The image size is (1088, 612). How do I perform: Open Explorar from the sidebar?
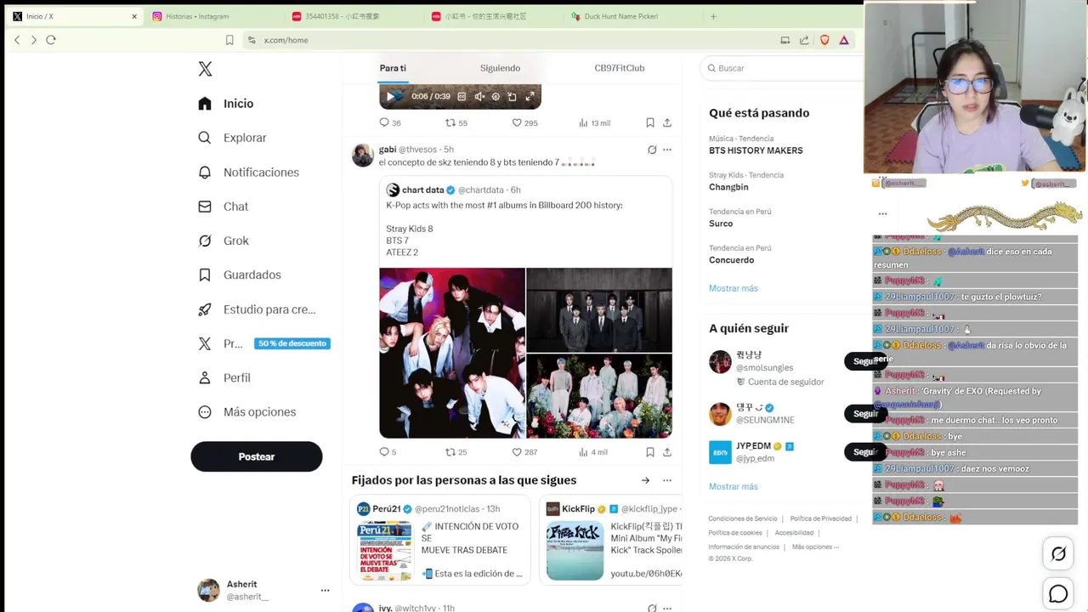click(232, 138)
